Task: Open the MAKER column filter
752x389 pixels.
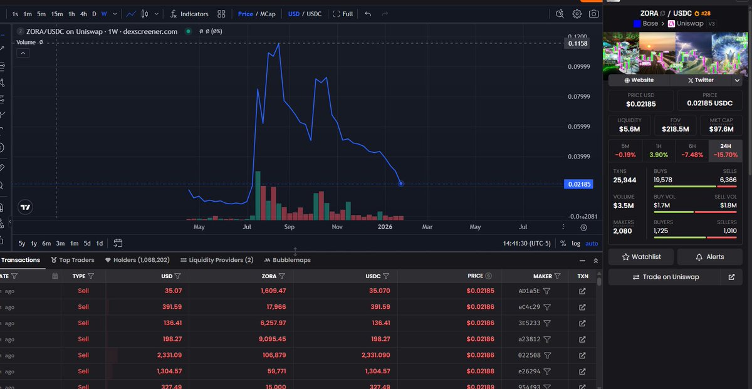Action: click(x=557, y=276)
